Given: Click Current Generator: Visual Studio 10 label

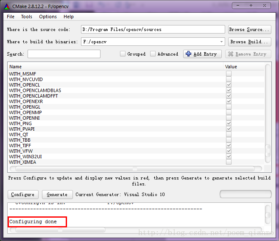Looking at the screenshot, I should [120, 194].
